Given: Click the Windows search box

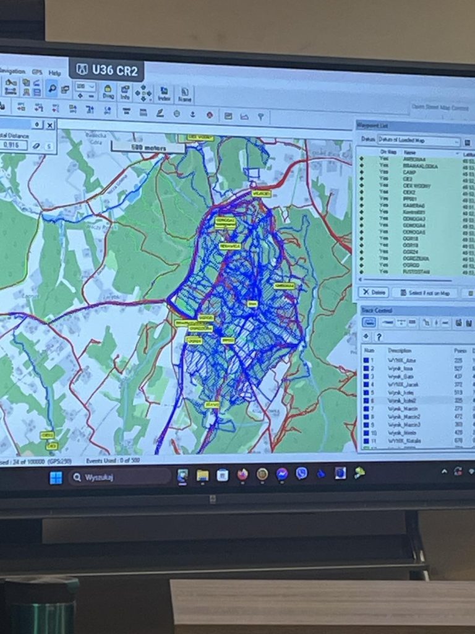Looking at the screenshot, I should click(x=119, y=477).
